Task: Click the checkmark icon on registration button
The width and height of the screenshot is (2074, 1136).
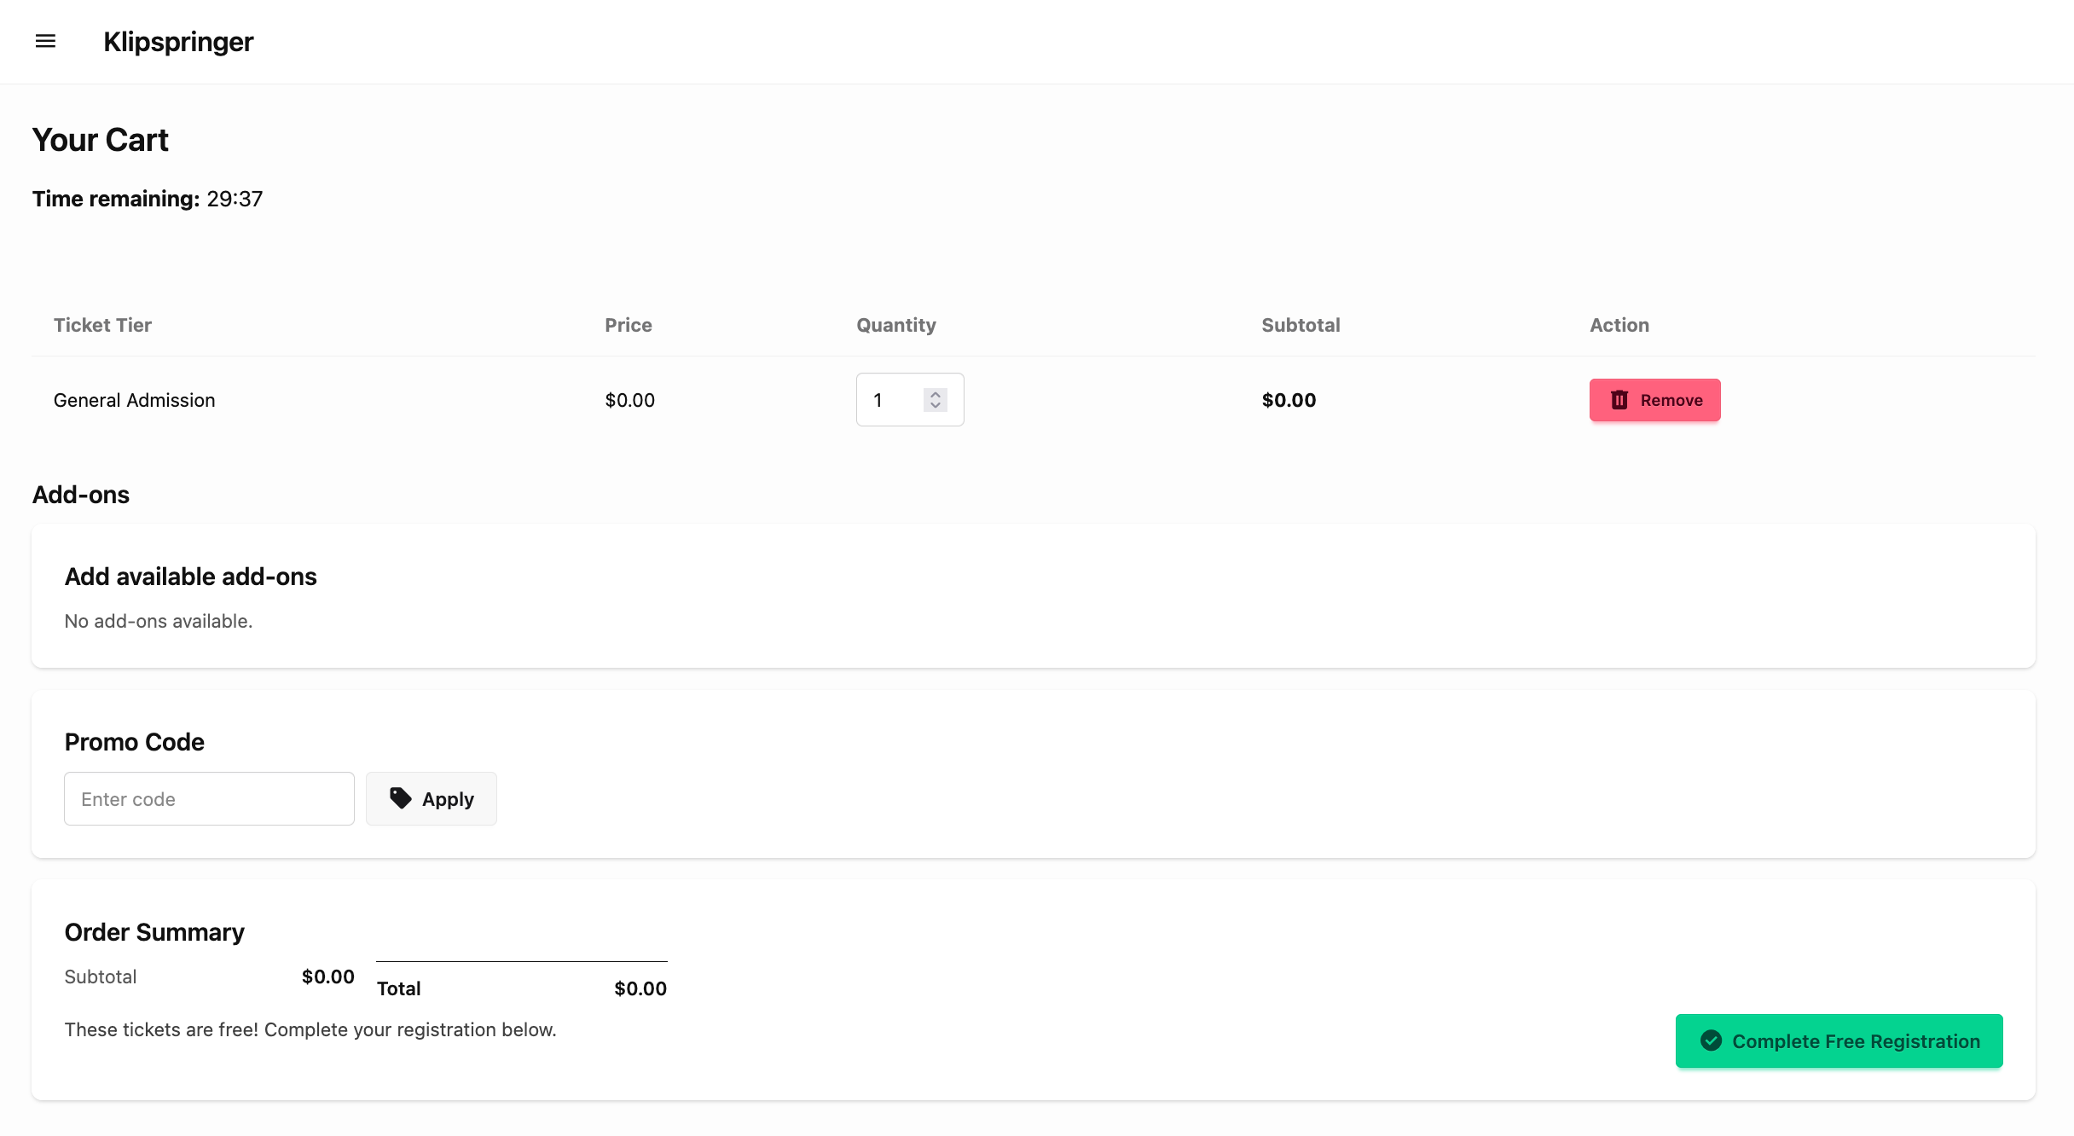Action: [x=1711, y=1040]
